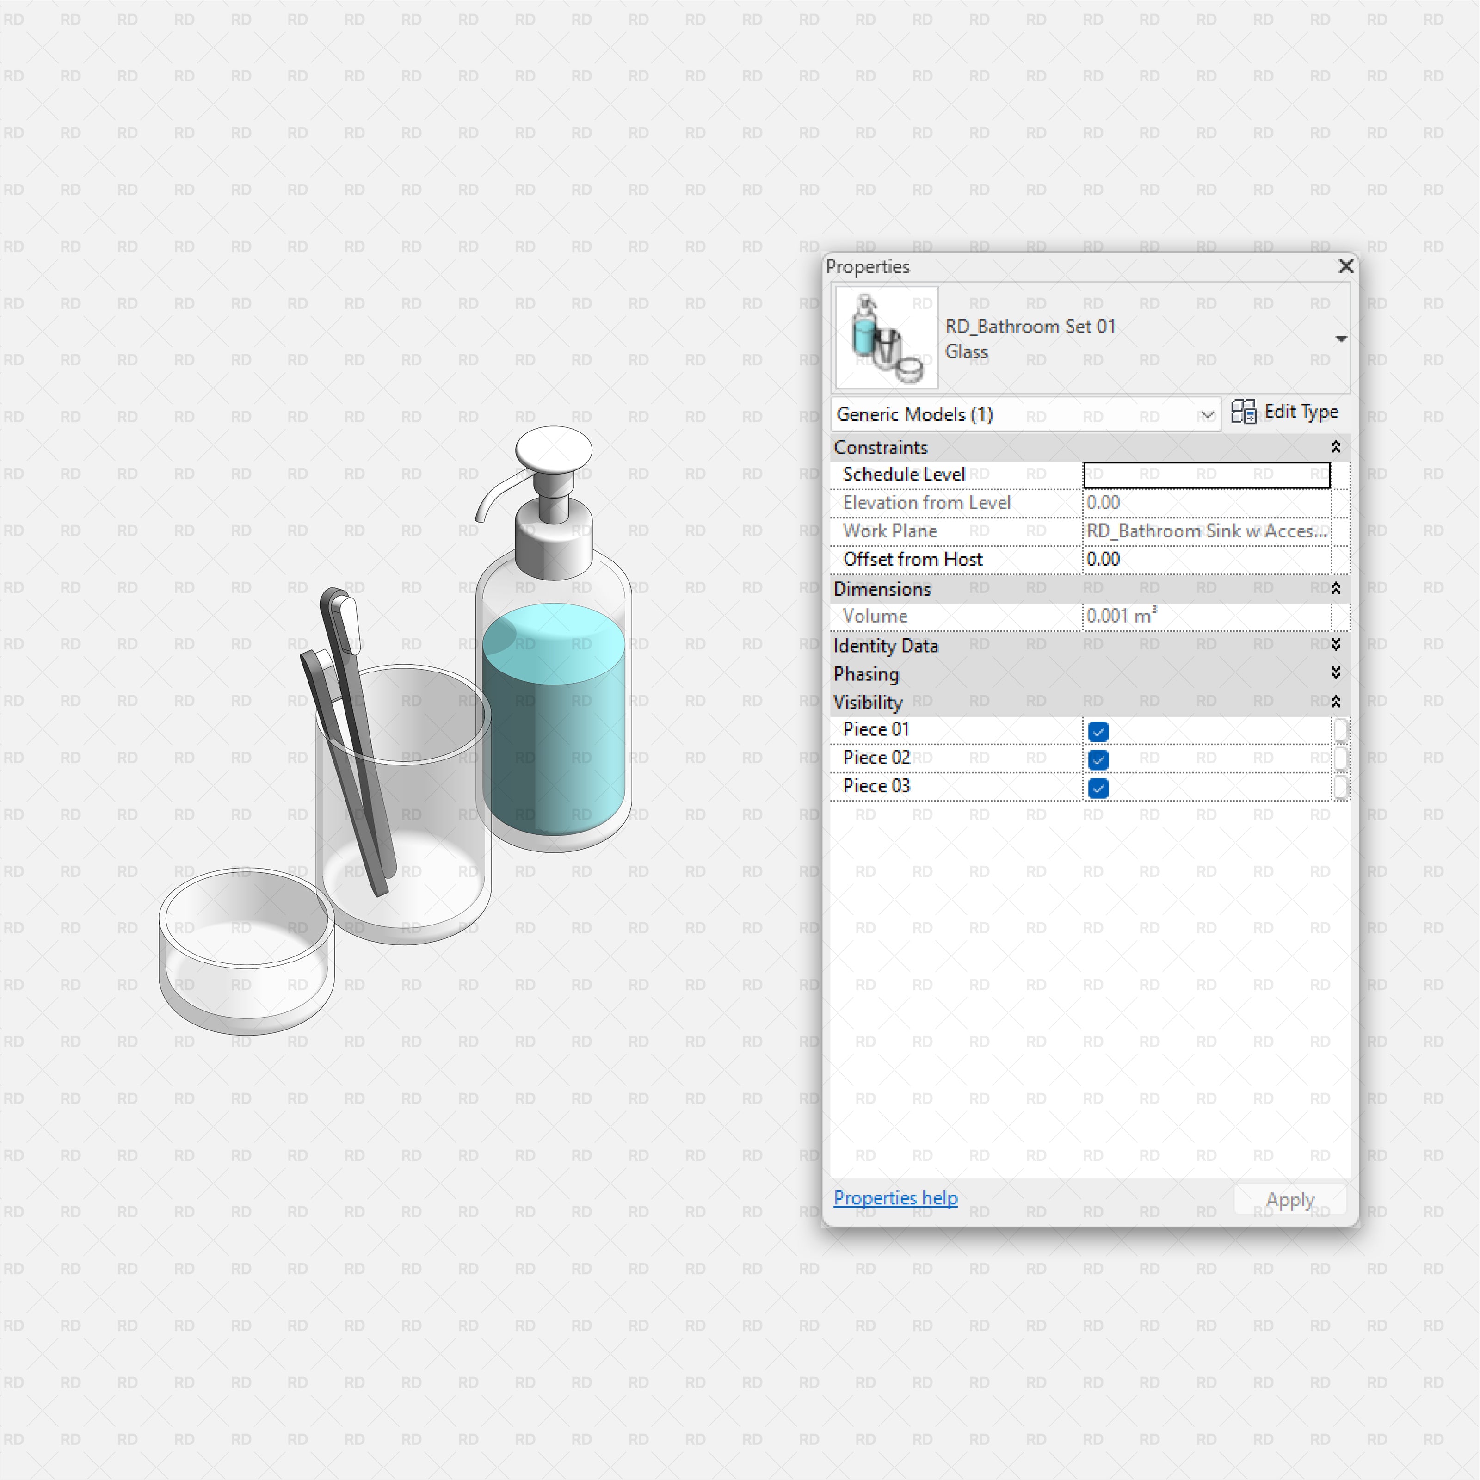This screenshot has width=1480, height=1480.
Task: Uncheck the Piece 03 visibility checkbox
Action: (x=1098, y=788)
